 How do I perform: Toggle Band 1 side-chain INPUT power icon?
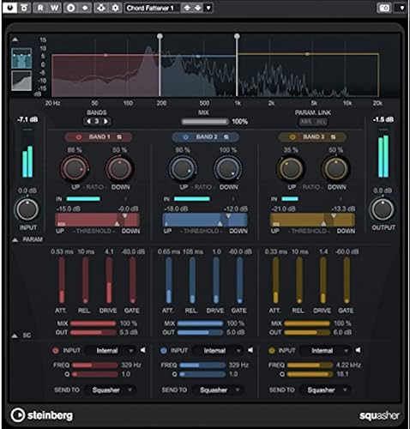point(56,350)
